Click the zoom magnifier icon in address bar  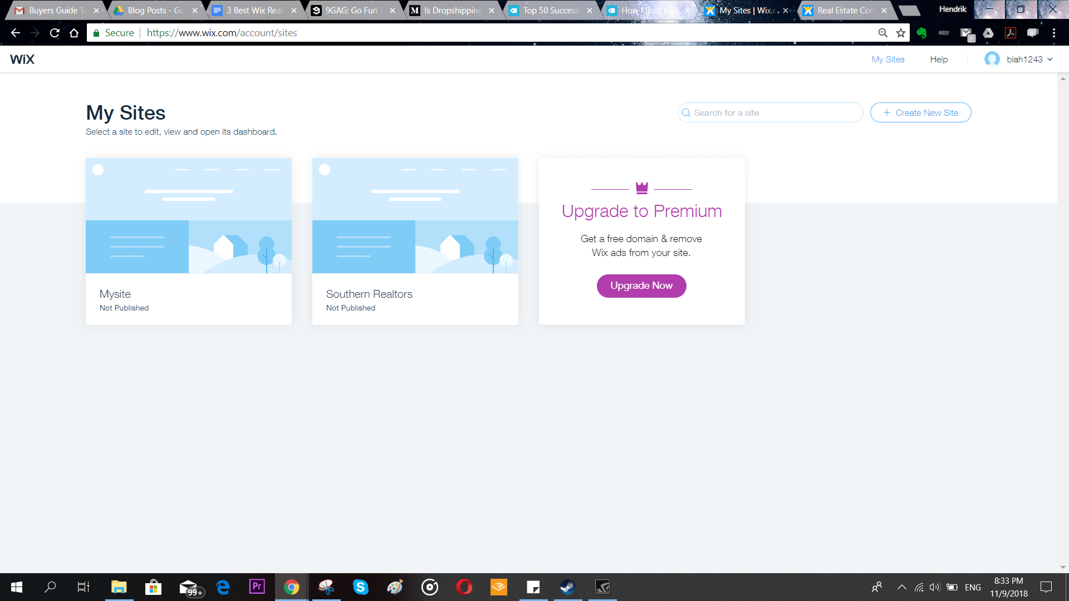click(x=882, y=33)
